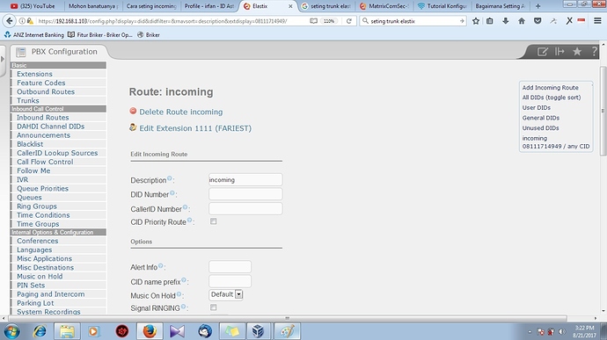607x340 pixels.
Task: Bookmark this page with star icon
Action: coord(476,21)
